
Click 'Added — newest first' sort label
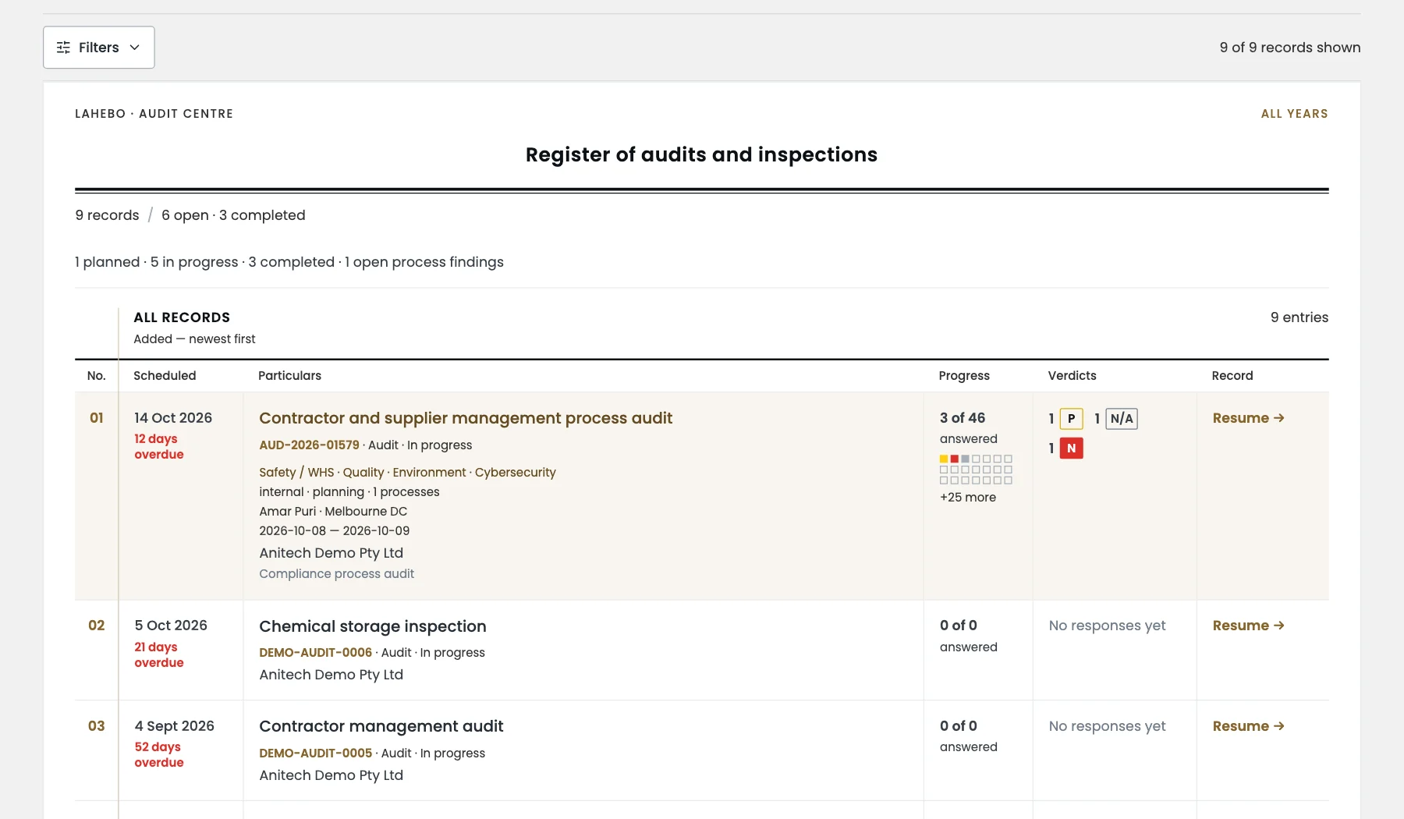(194, 339)
